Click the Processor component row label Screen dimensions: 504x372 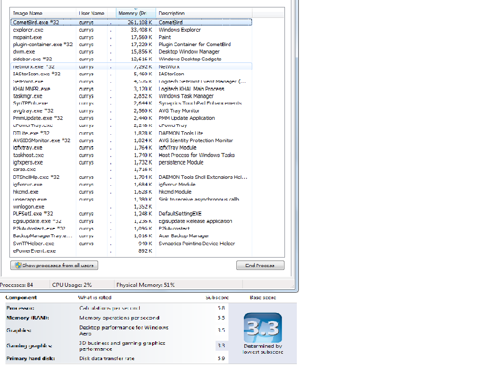[x=20, y=308]
